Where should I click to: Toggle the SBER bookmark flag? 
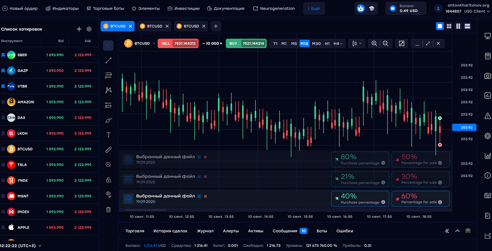3,55
